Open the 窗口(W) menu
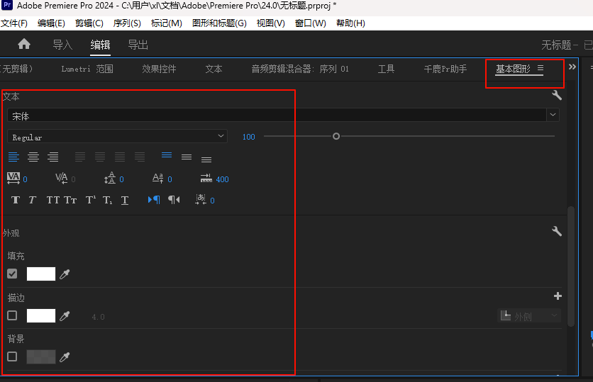The width and height of the screenshot is (593, 382). click(311, 23)
